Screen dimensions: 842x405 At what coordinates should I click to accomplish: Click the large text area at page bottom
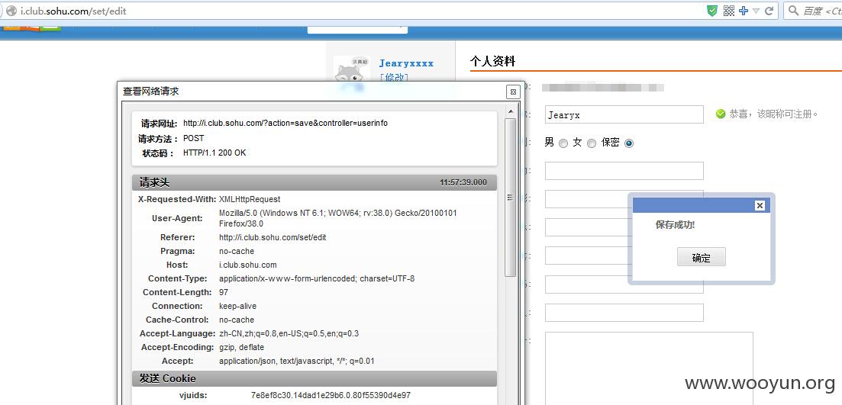pyautogui.click(x=649, y=368)
